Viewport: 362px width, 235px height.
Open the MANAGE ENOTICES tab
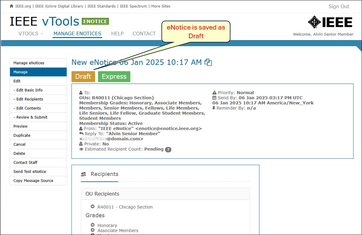77,34
